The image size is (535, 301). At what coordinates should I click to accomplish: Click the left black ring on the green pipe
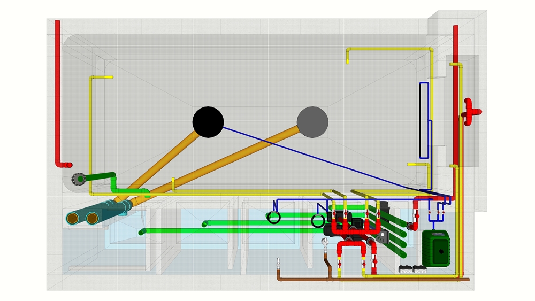tap(273, 217)
